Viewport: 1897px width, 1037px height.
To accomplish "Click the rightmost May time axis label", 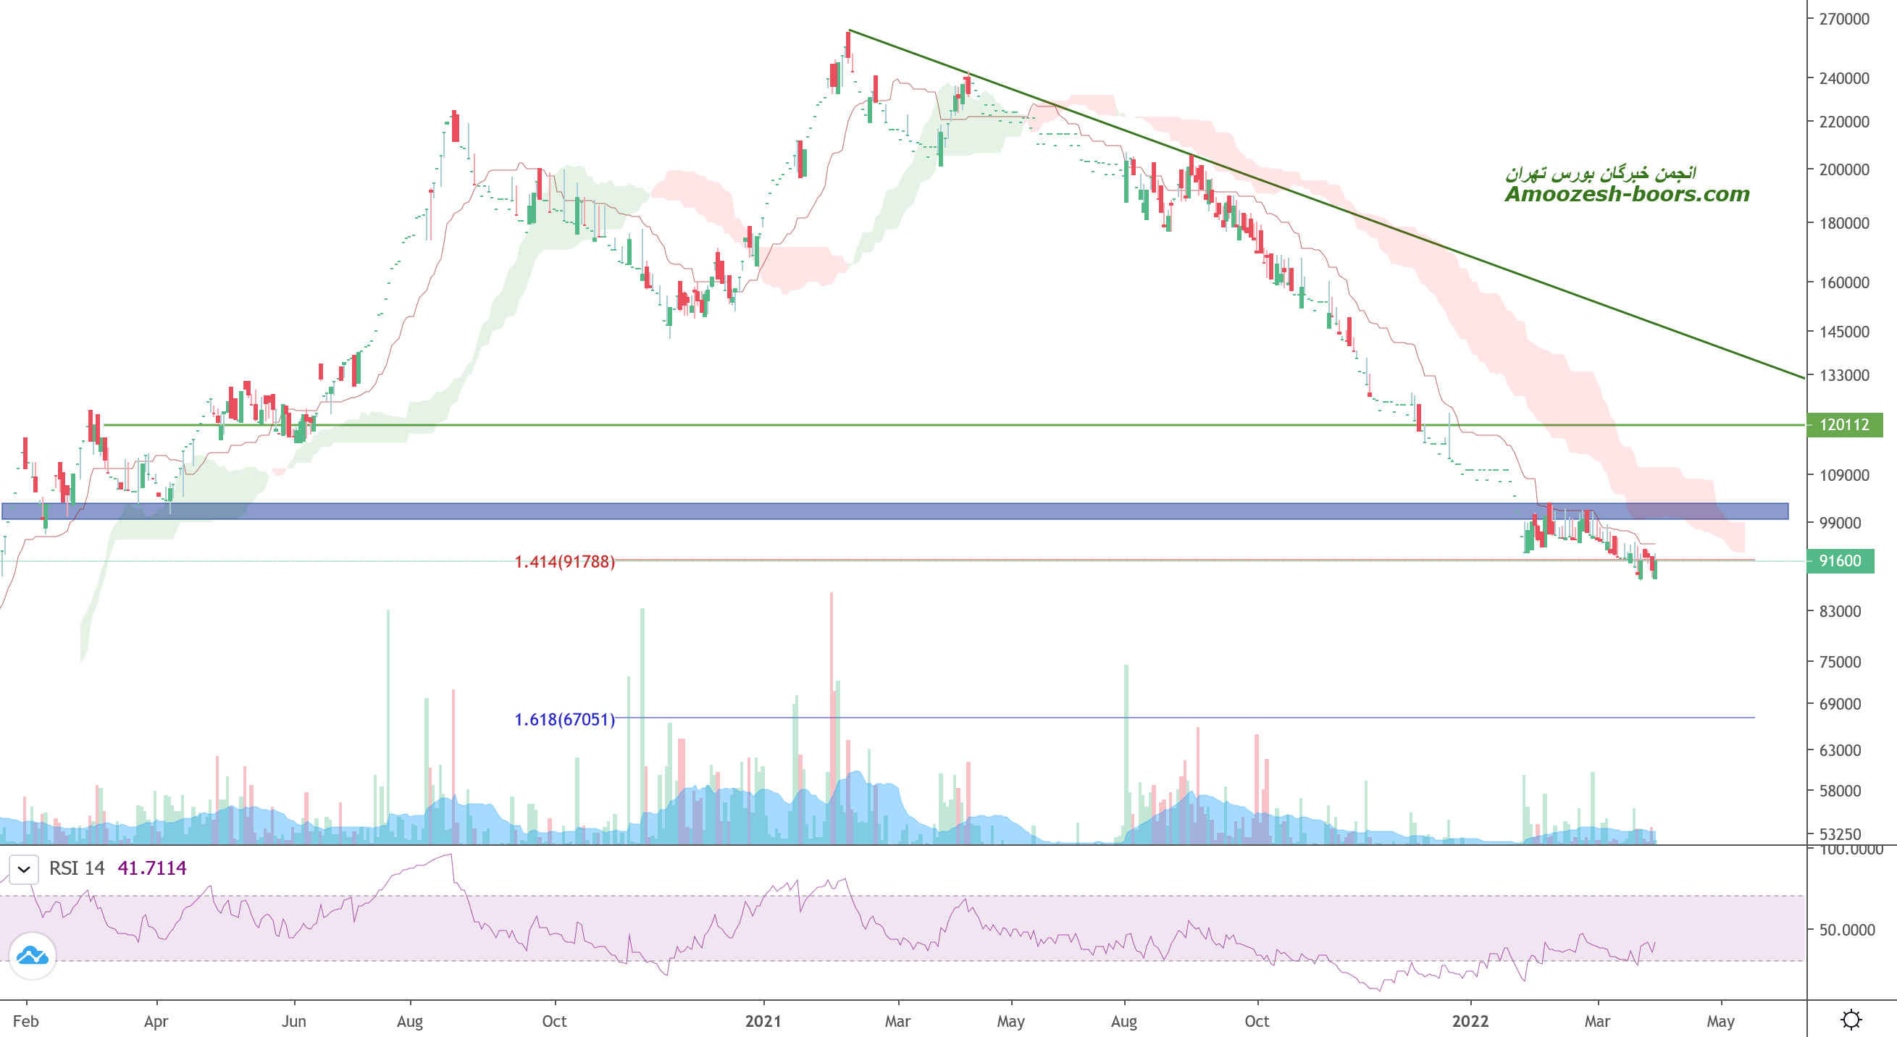I will point(1720,1021).
